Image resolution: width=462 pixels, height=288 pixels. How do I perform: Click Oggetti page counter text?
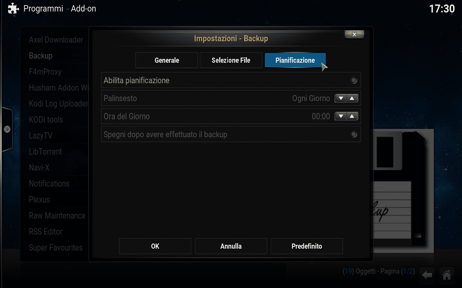[x=379, y=271]
